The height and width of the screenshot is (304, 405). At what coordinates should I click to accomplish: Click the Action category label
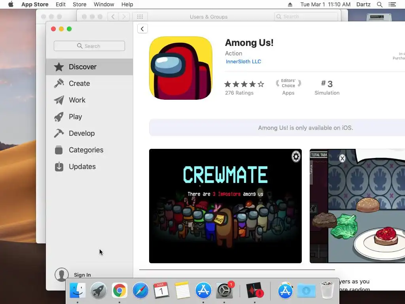[x=233, y=53]
